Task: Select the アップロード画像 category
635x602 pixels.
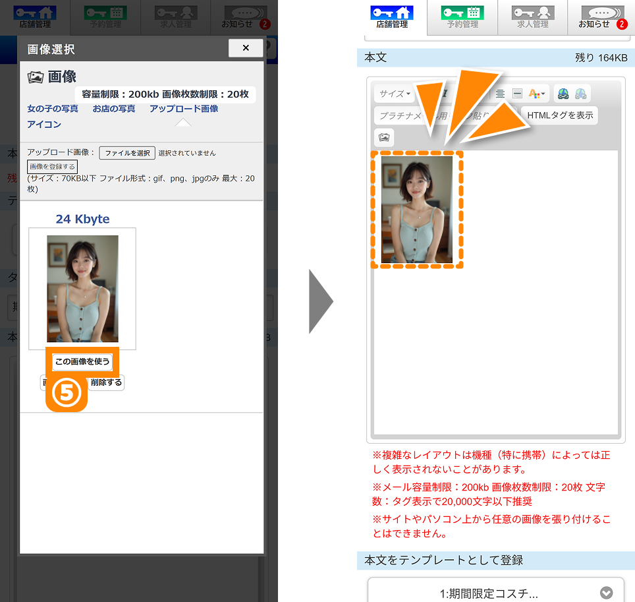Action: 184,109
